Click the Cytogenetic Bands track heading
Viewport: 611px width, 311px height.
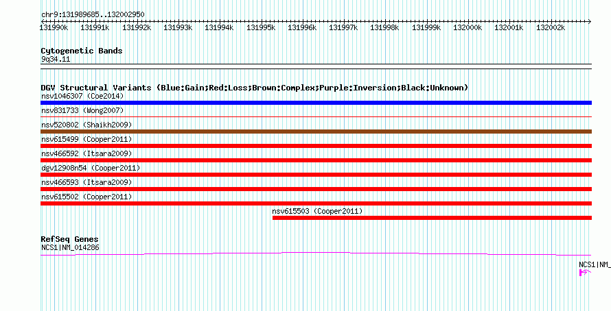point(82,51)
